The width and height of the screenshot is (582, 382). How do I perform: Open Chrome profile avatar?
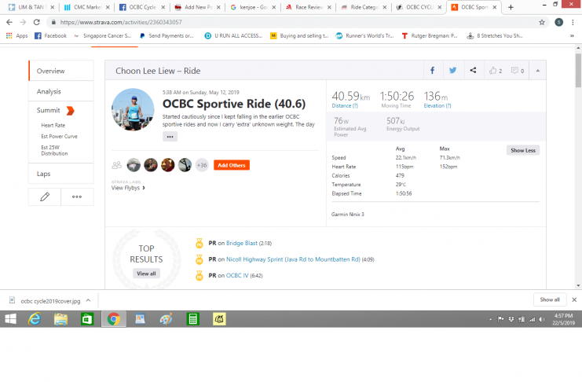(x=558, y=22)
